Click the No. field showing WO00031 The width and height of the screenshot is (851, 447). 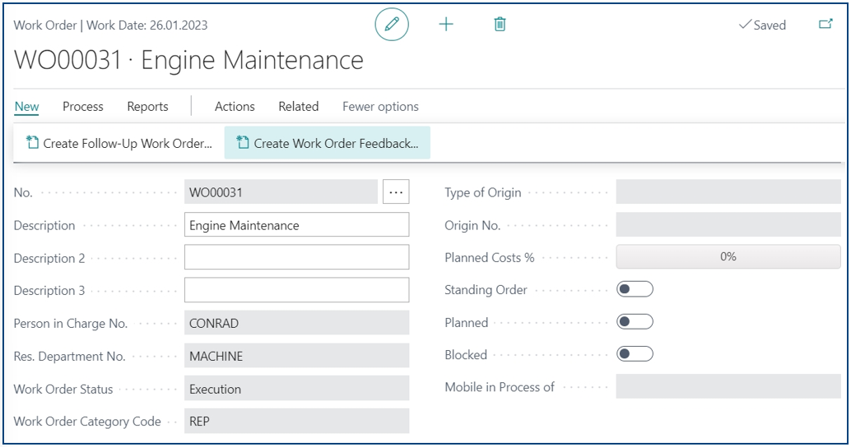(281, 191)
